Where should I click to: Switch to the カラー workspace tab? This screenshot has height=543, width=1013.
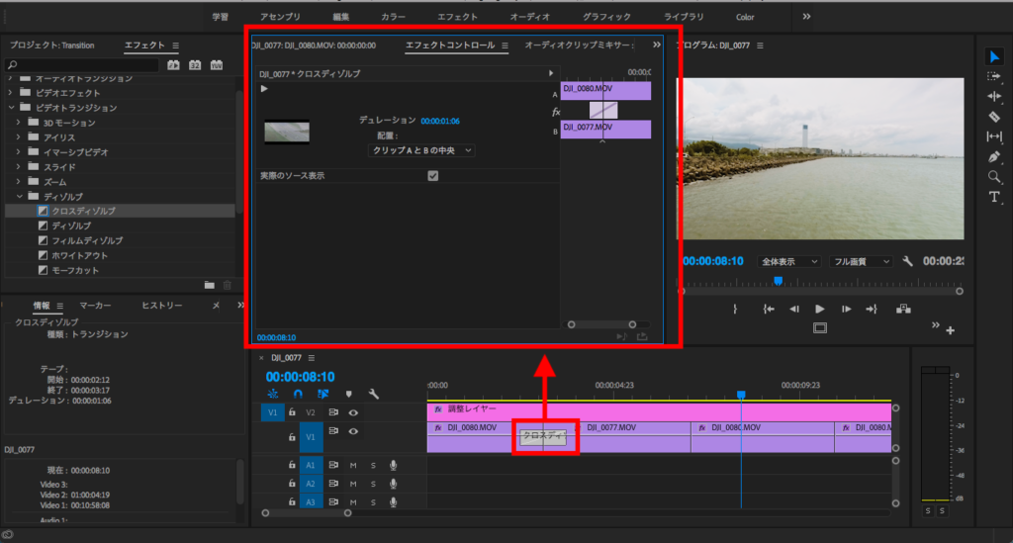[393, 17]
